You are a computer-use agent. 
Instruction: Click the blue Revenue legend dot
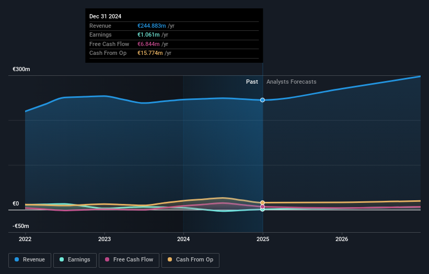coord(17,259)
